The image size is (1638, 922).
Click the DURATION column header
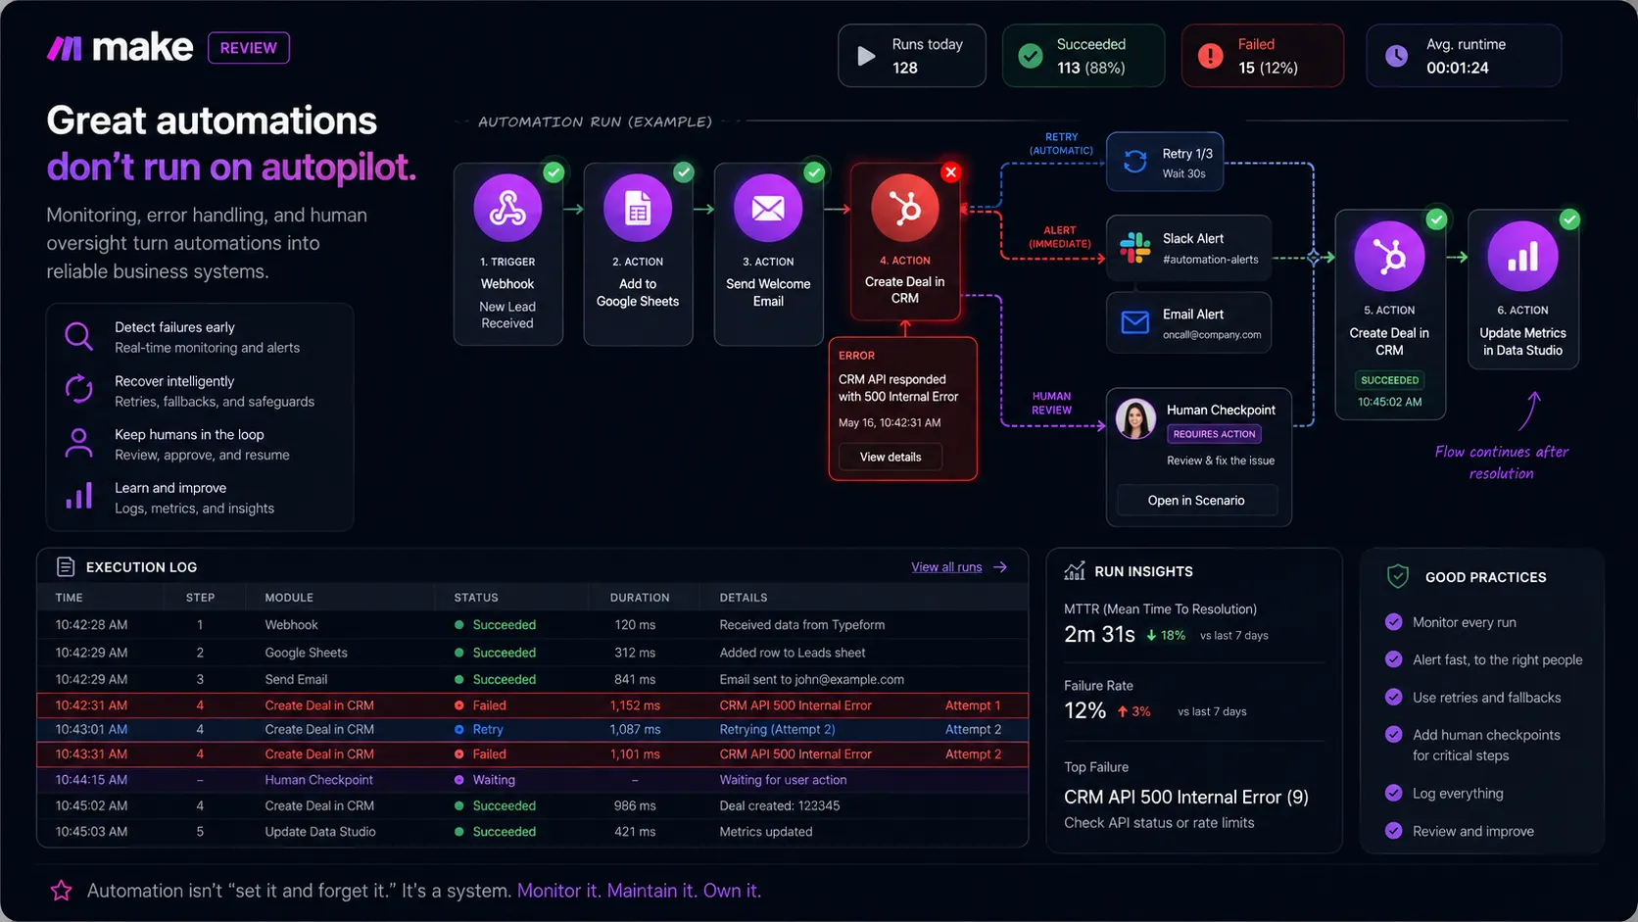click(x=640, y=598)
